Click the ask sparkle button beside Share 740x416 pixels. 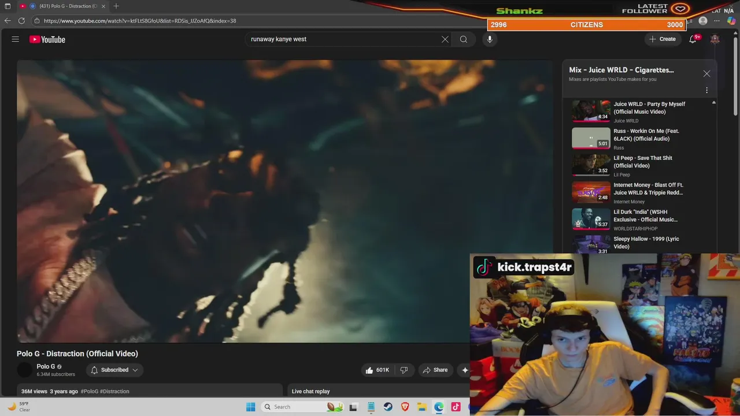[464, 370]
